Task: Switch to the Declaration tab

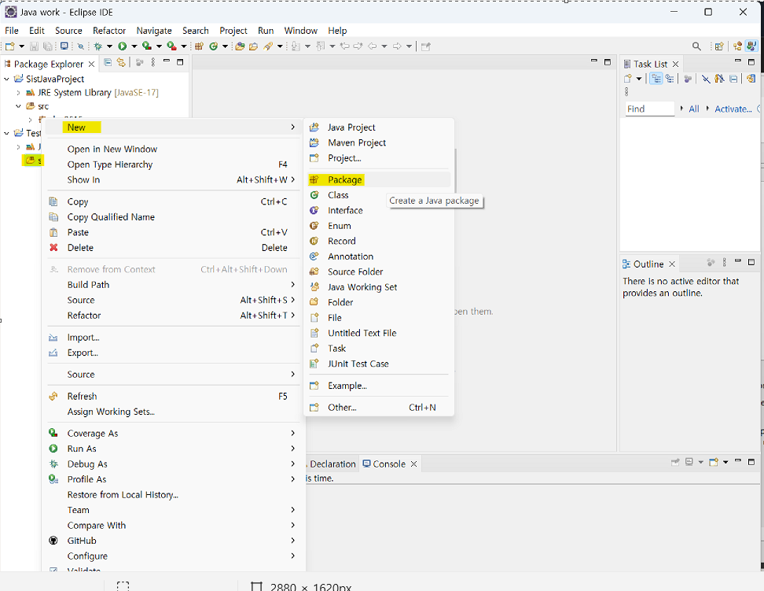Action: (332, 464)
